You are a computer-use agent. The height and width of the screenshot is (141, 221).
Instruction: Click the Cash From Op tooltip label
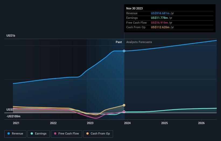(136, 27)
